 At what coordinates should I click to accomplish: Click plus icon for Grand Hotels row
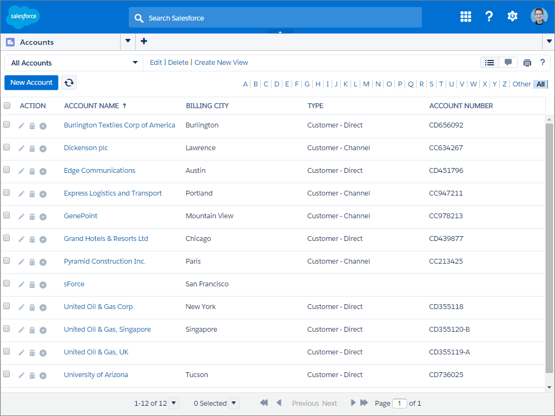tap(43, 239)
